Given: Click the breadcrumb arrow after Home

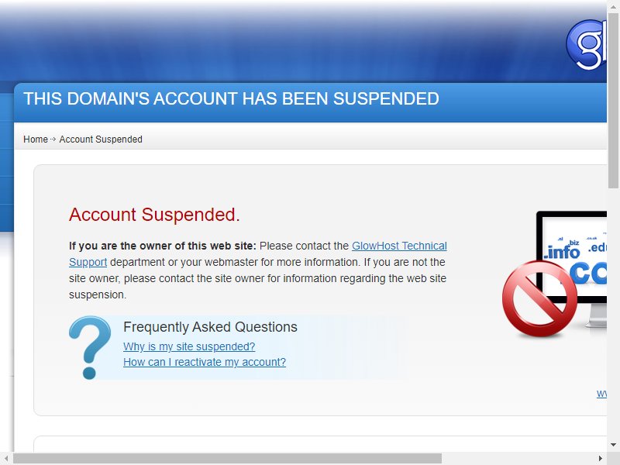Looking at the screenshot, I should click(53, 139).
